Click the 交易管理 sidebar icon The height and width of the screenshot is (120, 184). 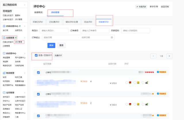(4, 38)
